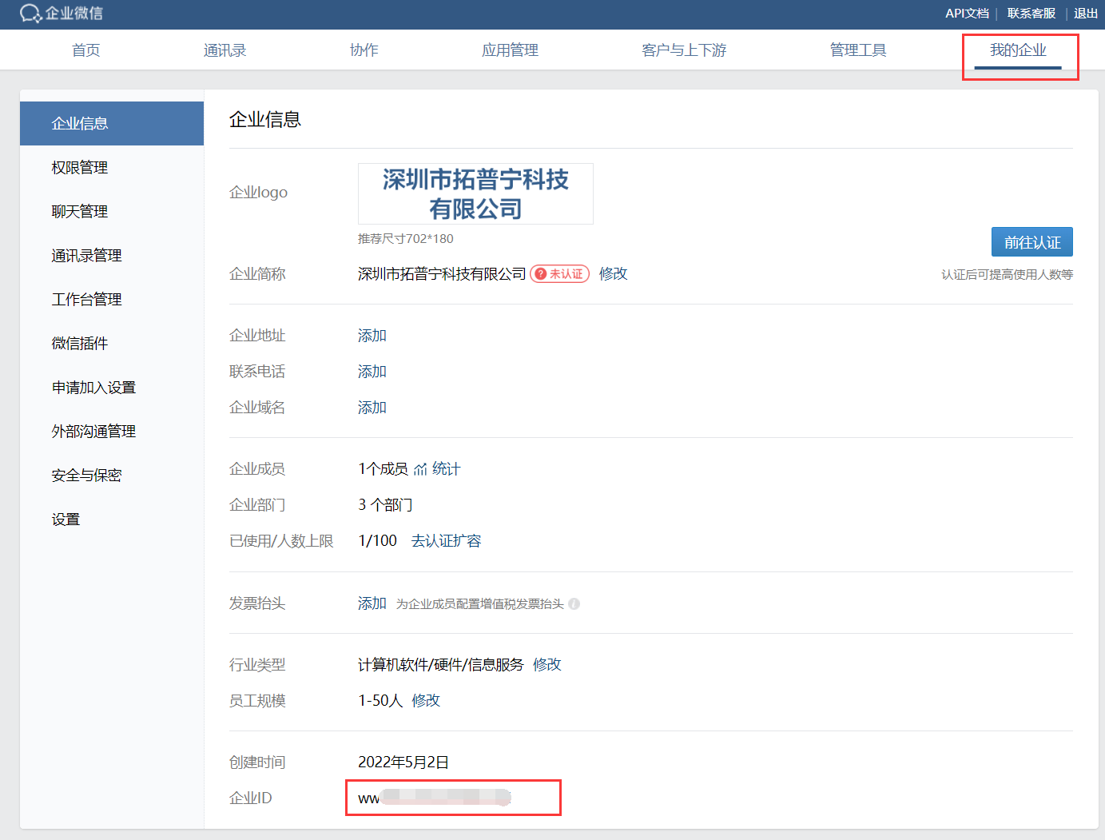
Task: Click the 企业信息 page heading
Action: (265, 120)
